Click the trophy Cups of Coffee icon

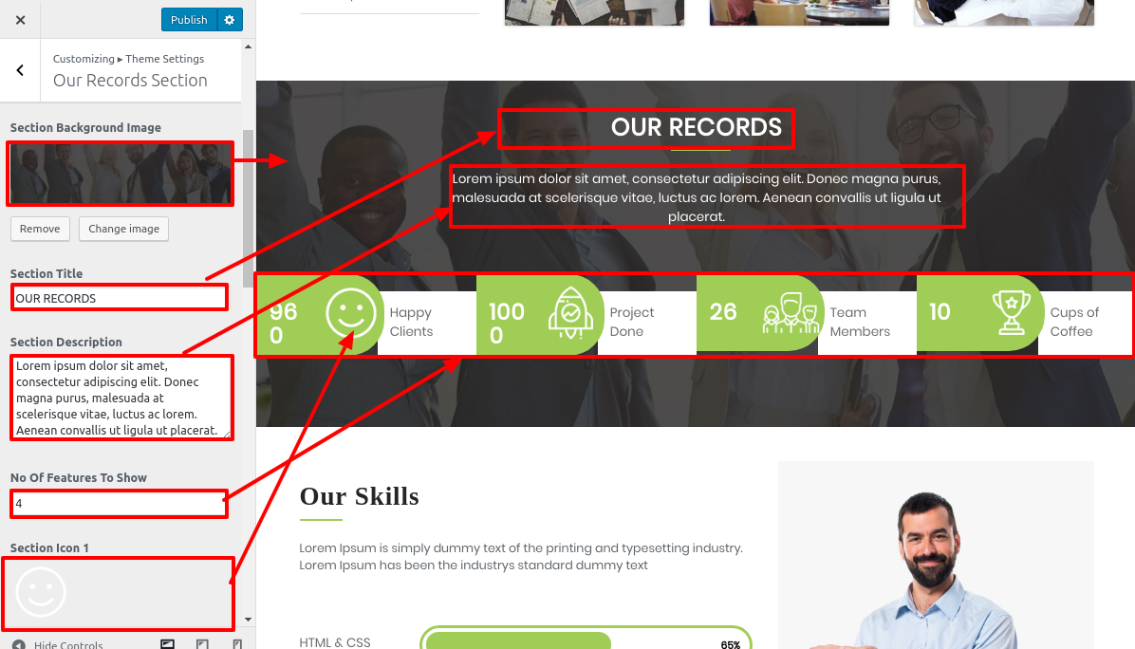pos(1012,312)
